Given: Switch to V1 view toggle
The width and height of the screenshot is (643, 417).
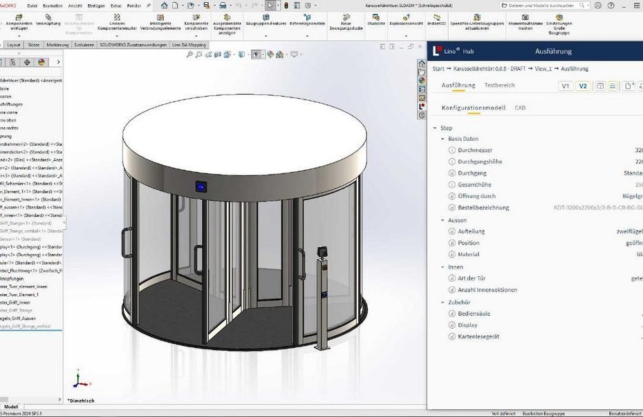Looking at the screenshot, I should pyautogui.click(x=566, y=86).
